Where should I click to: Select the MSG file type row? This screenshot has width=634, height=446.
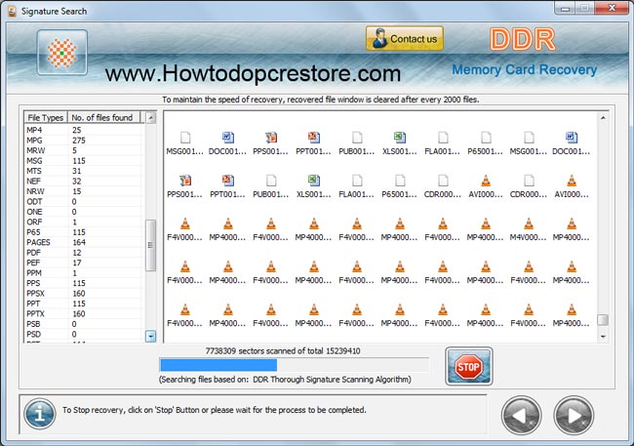[x=83, y=161]
